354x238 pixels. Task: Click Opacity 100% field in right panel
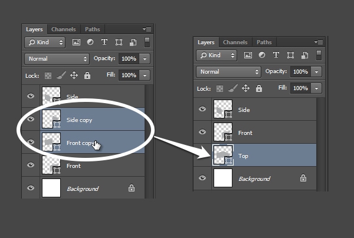pos(300,72)
